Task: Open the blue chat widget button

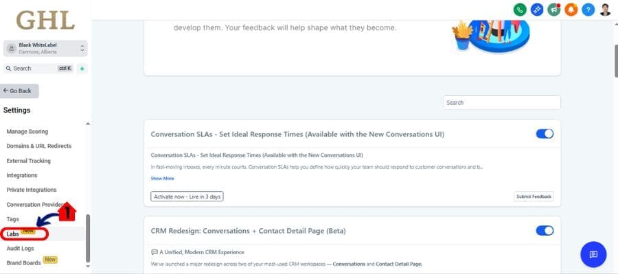Action: [x=593, y=254]
